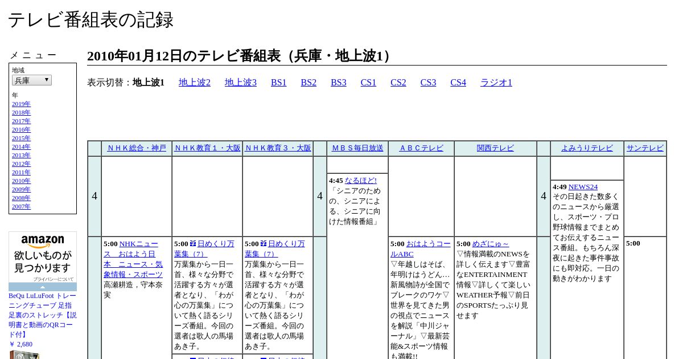Switch to the 地上波3 listing
The height and width of the screenshot is (359, 683).
click(x=241, y=83)
